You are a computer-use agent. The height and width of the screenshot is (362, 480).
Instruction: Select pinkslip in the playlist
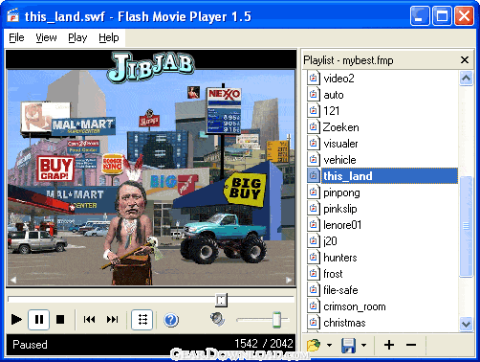[382, 209]
